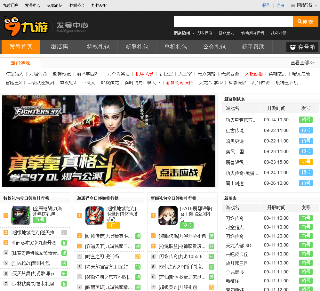Click the 拳皇97 OL banner image
This screenshot has width=320, height=291.
(x=109, y=141)
